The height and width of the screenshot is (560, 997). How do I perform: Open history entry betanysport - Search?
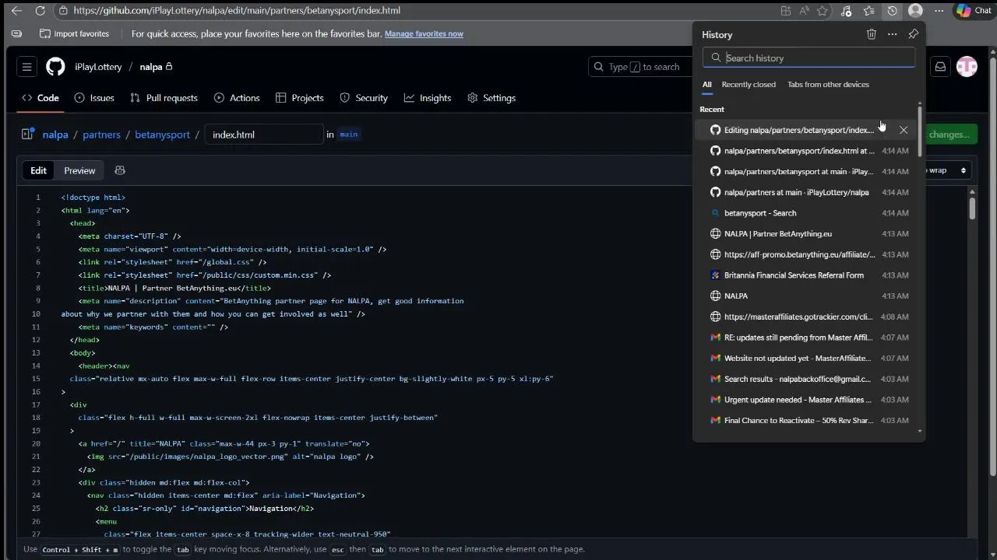(807, 213)
